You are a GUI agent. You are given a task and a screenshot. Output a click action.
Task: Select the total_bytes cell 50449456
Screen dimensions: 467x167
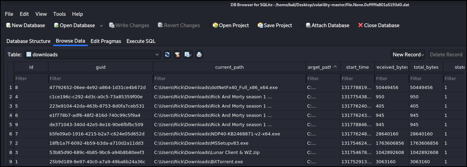[426, 88]
